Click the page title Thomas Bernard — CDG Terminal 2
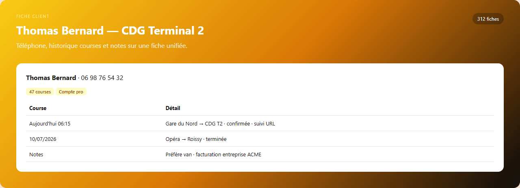 coord(110,30)
